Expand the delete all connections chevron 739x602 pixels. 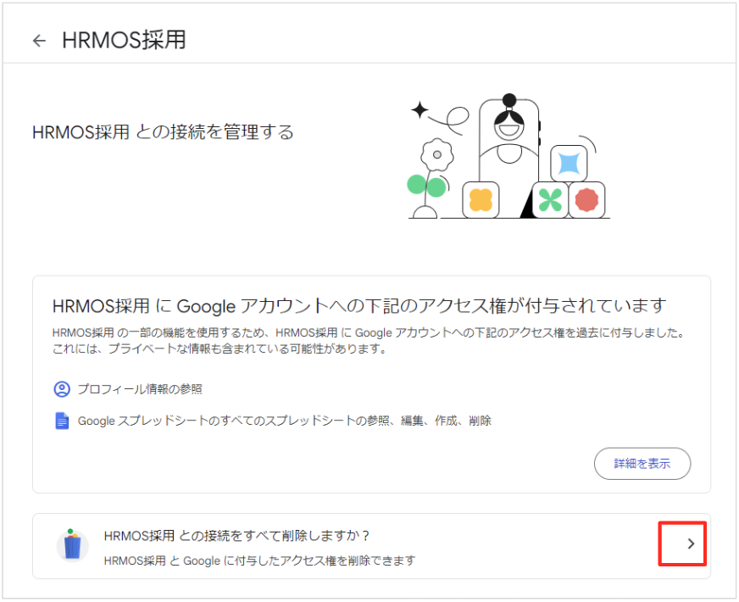coord(691,543)
